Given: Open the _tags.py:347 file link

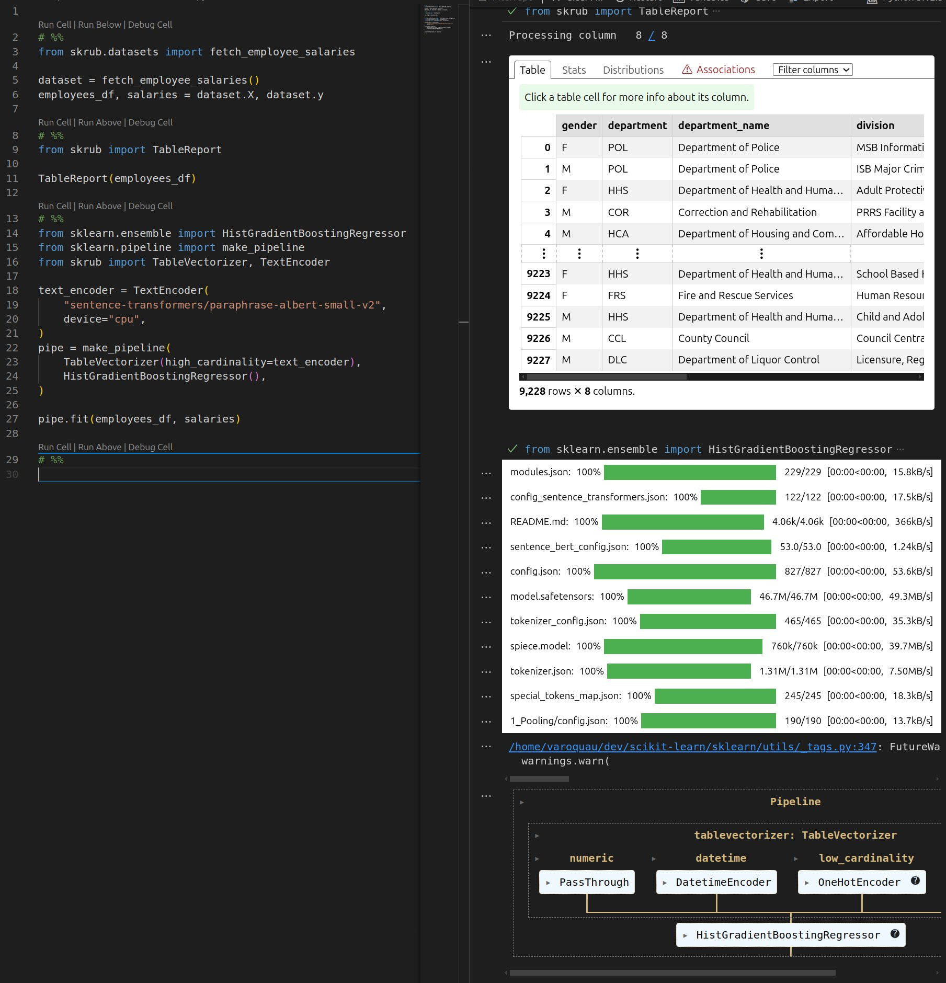Looking at the screenshot, I should tap(692, 747).
